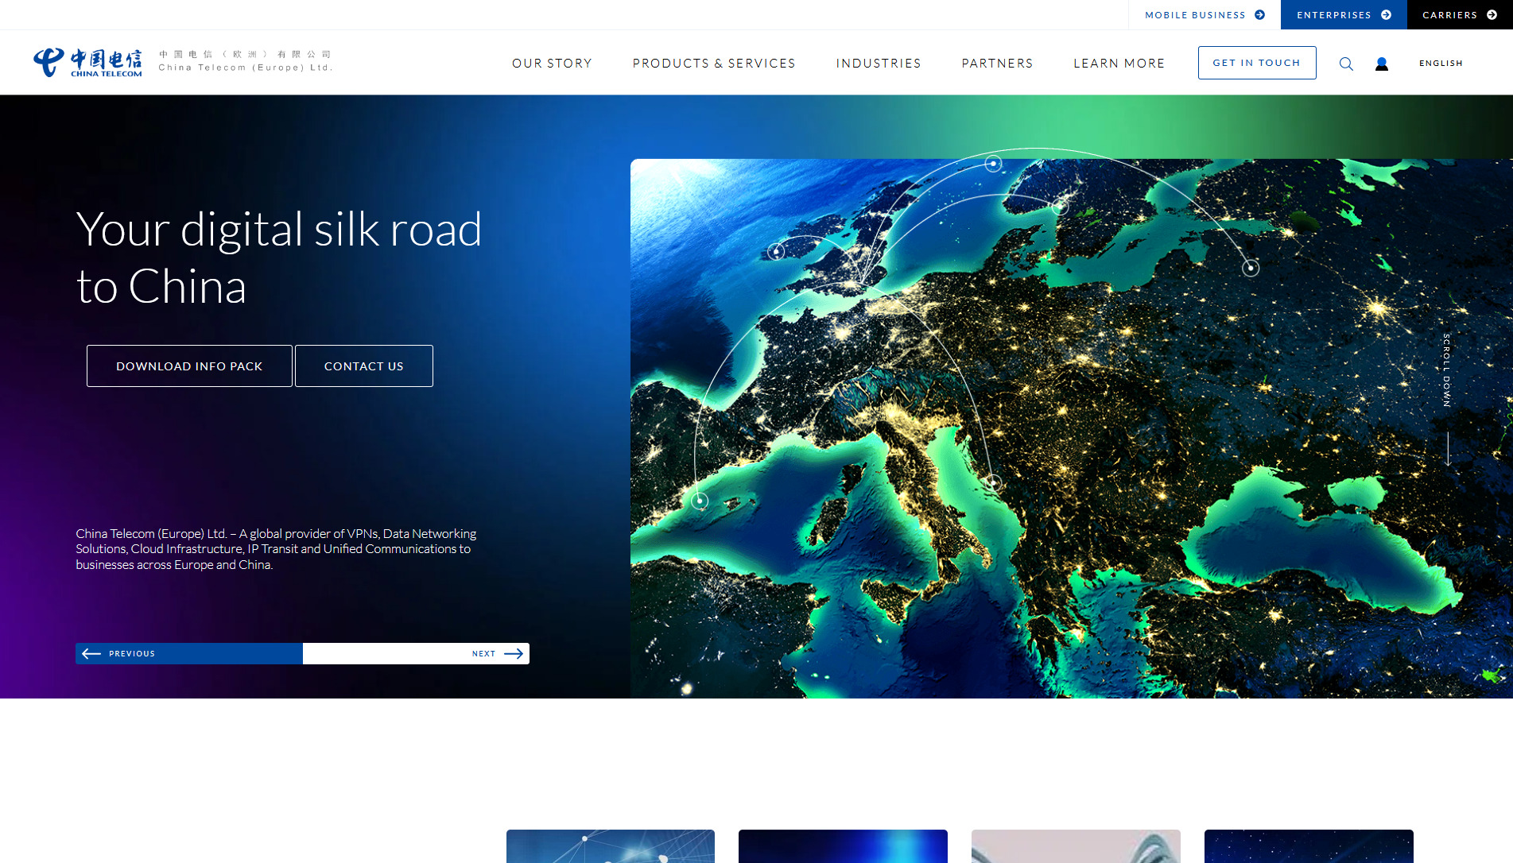Screen dimensions: 1513x863
Task: Click the map node over Ireland
Action: click(x=776, y=251)
